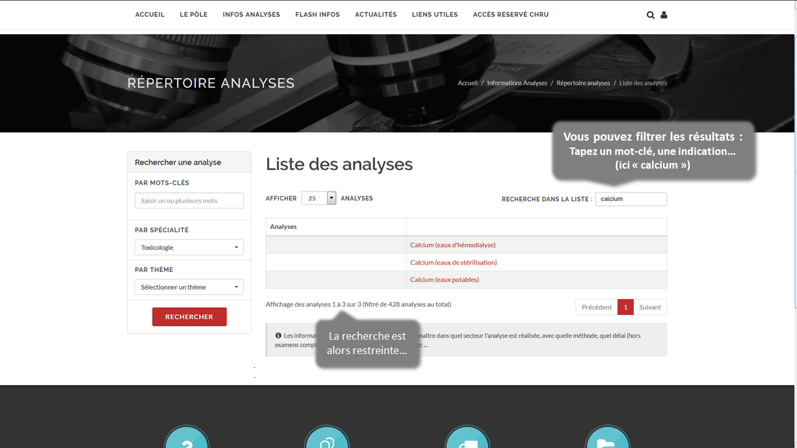Click the info icon in the notice box
Viewport: 797px width, 448px height.
pos(278,335)
